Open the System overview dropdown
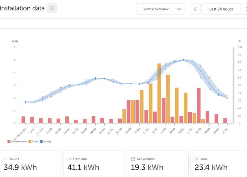This screenshot has width=247, height=177. point(161,9)
